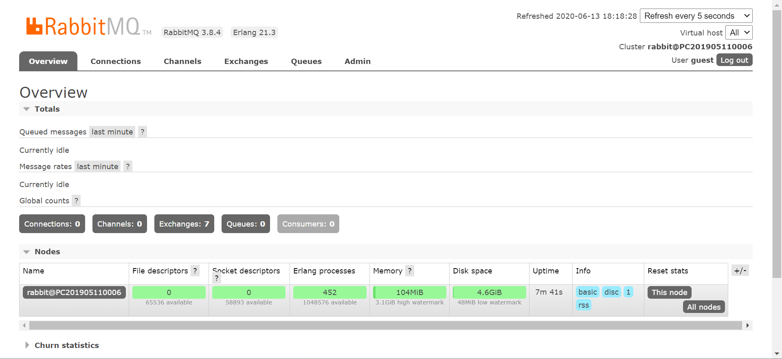Switch to the Connections tab
The image size is (782, 359).
pos(116,61)
